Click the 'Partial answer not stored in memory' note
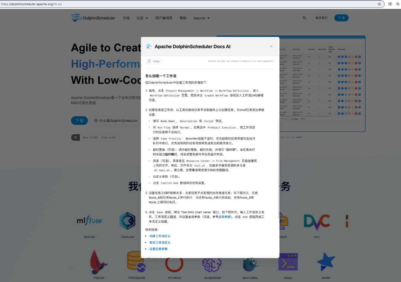This screenshot has height=282, width=401. click(241, 61)
